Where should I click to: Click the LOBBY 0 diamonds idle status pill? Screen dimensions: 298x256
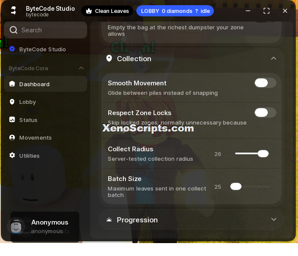click(x=175, y=11)
